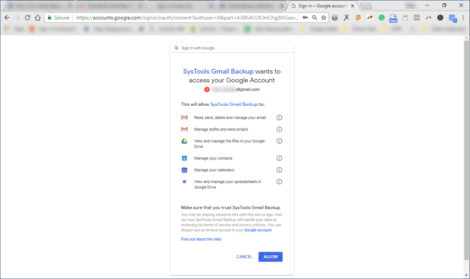Click the Secure padlock site info
Image resolution: width=470 pixels, height=279 pixels.
pyautogui.click(x=58, y=17)
